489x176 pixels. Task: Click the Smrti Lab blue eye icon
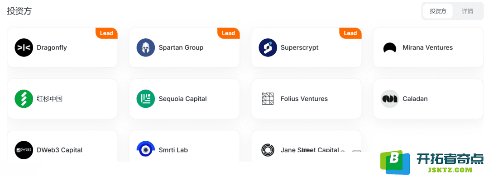coord(146,149)
